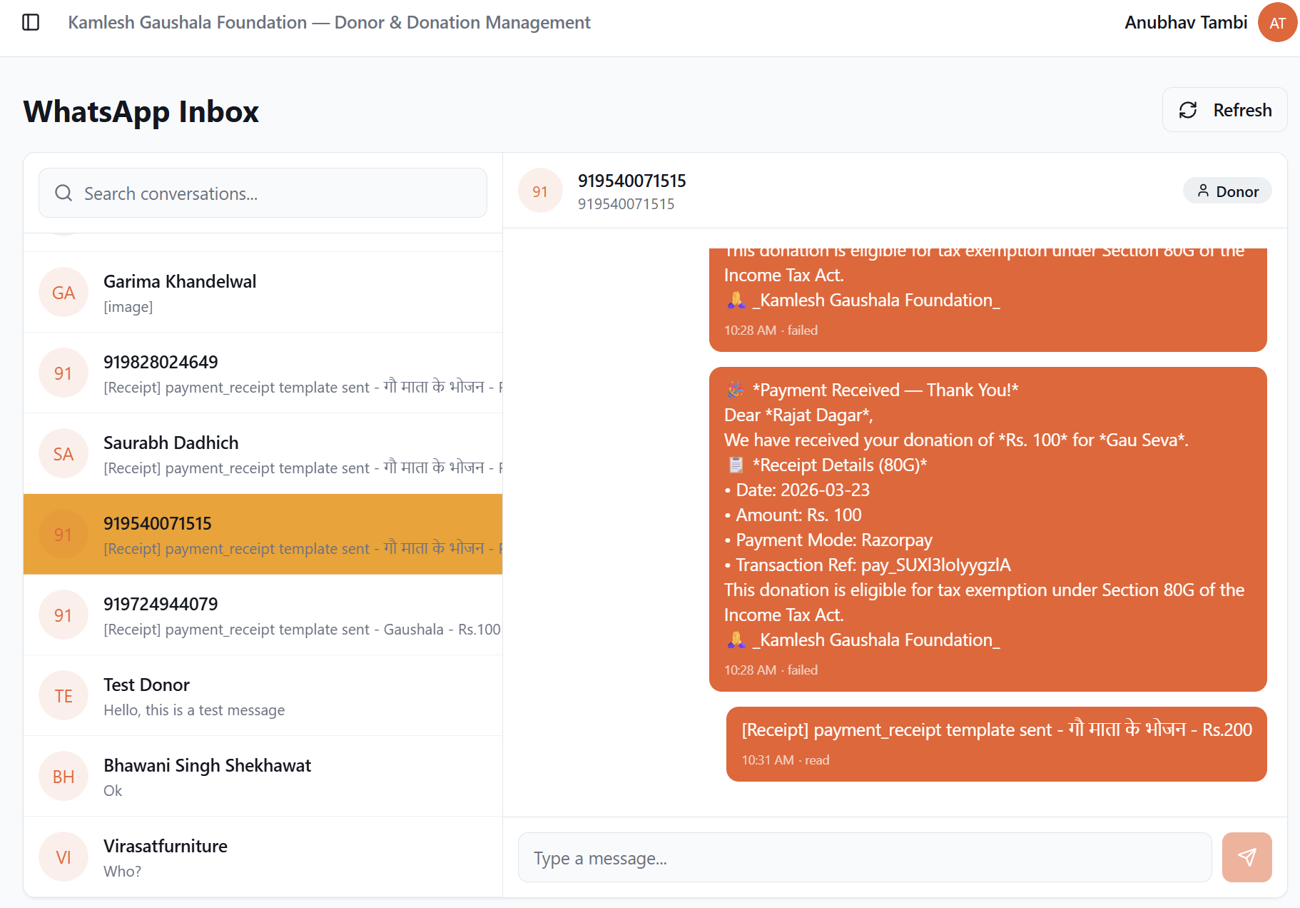Open the 919724944079 chat
The image size is (1300, 908).
(263, 615)
